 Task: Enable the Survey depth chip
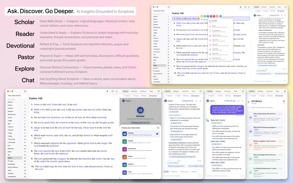click(166, 172)
